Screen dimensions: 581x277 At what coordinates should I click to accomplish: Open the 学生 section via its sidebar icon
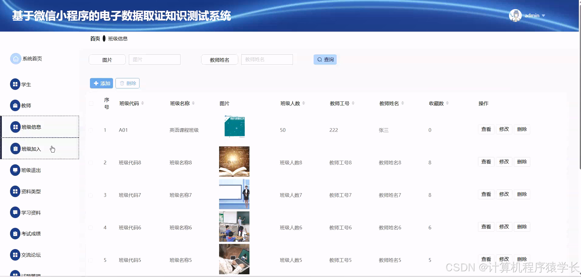click(15, 84)
